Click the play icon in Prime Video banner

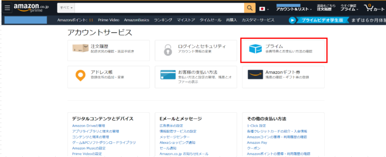pos(292,20)
